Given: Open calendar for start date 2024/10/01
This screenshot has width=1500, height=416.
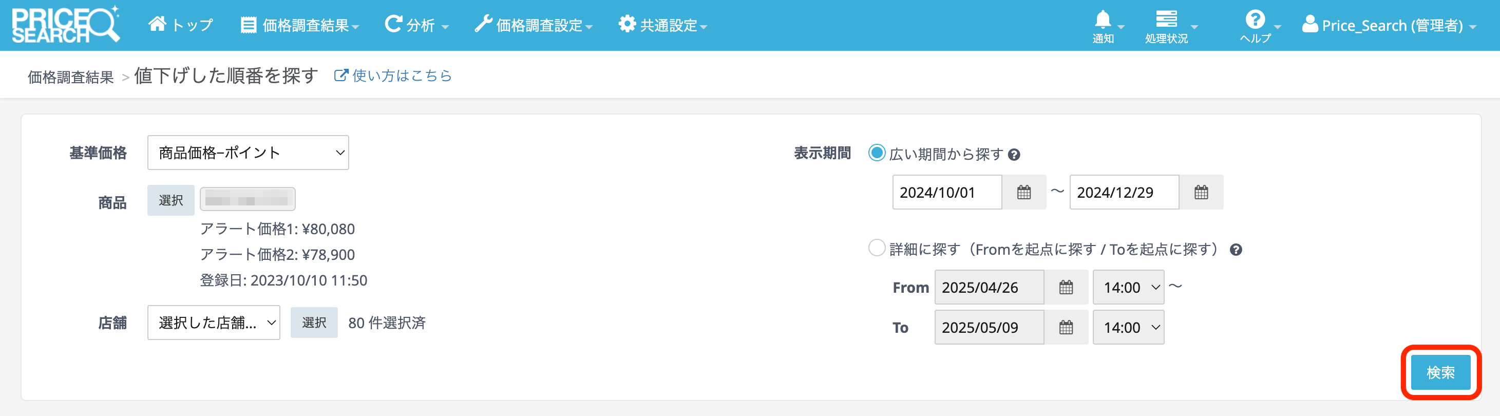Looking at the screenshot, I should pos(1023,192).
